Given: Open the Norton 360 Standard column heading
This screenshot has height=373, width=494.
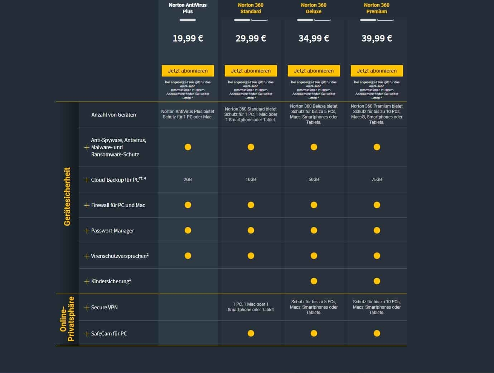Looking at the screenshot, I should [x=251, y=8].
